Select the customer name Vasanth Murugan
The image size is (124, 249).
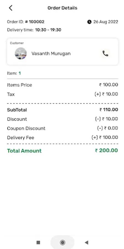(51, 53)
